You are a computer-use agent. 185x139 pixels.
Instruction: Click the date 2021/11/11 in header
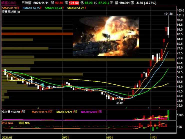(41, 3)
